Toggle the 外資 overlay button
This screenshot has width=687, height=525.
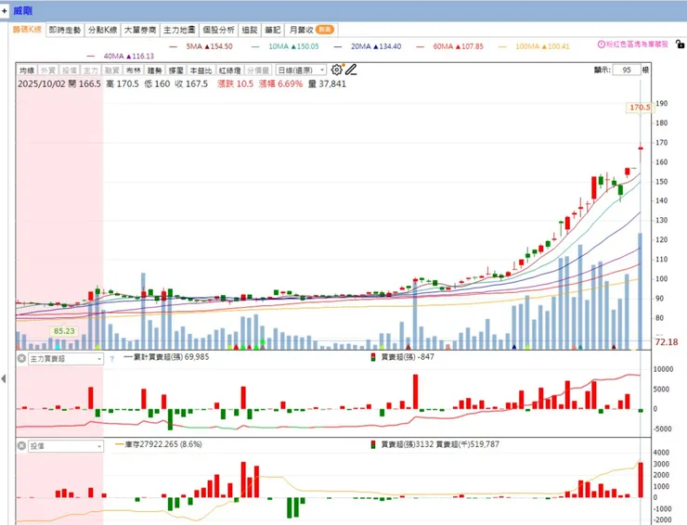tap(48, 70)
